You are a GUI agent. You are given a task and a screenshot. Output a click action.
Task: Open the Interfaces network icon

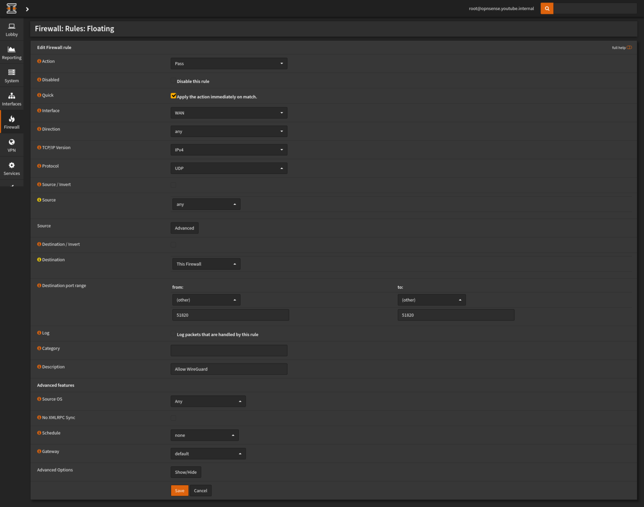pos(12,96)
